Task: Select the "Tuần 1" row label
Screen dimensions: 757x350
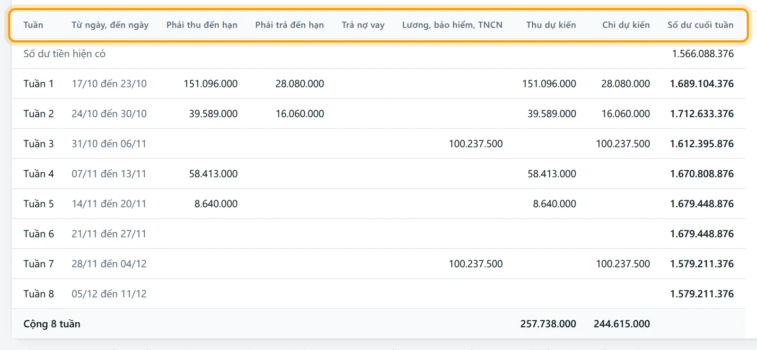Action: tap(39, 84)
